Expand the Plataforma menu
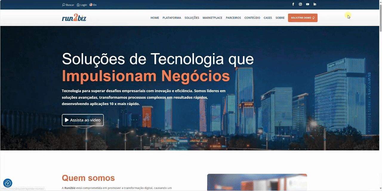This screenshot has width=382, height=191. (x=172, y=18)
